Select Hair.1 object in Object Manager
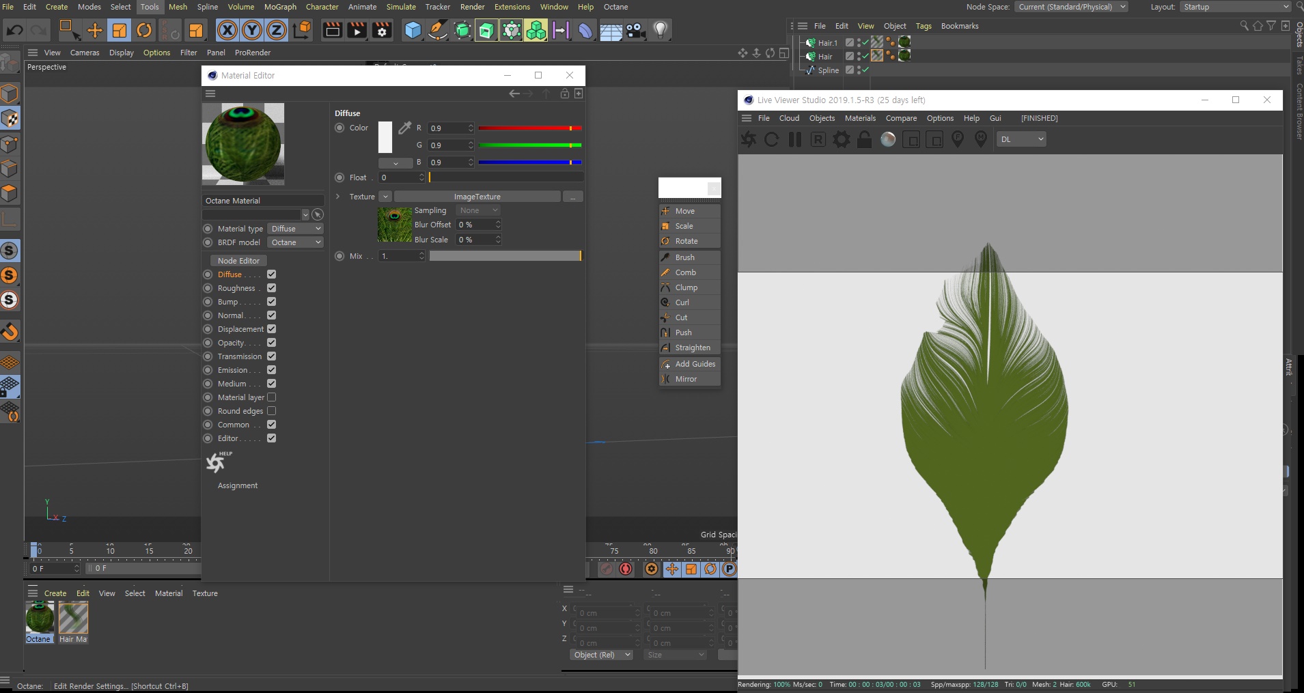Viewport: 1304px width, 693px height. [x=827, y=42]
